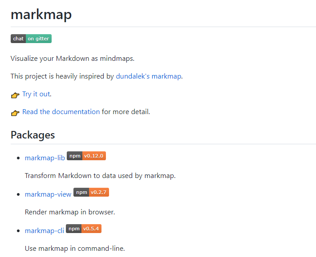Image resolution: width=316 pixels, height=257 pixels.
Task: Open the markmap-cli package link
Action: coord(45,231)
